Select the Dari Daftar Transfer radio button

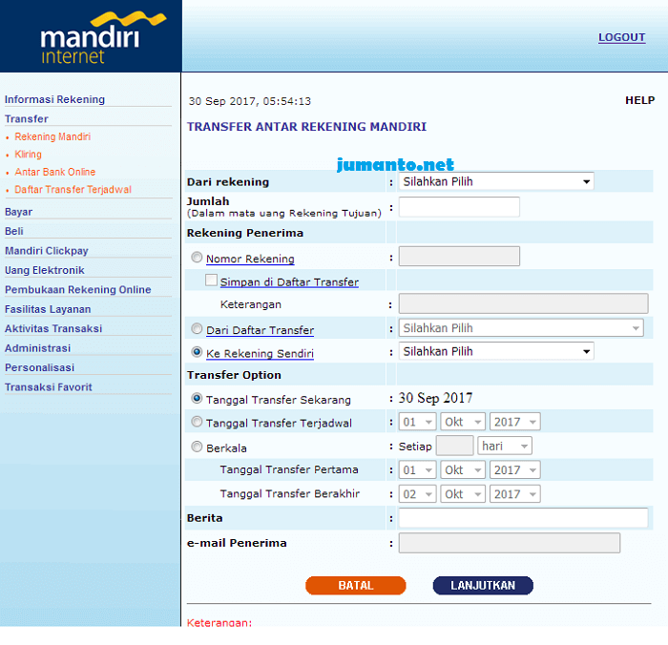tap(197, 328)
